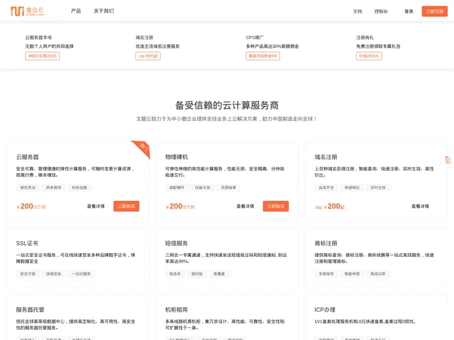The width and height of the screenshot is (454, 340).
Task: Open the 云服务器 card title
Action: pos(27,157)
